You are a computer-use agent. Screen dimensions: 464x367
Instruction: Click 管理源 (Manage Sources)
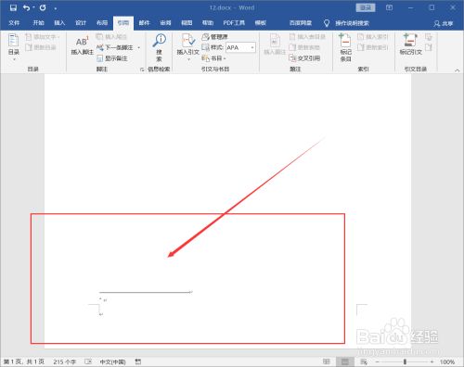pos(215,37)
